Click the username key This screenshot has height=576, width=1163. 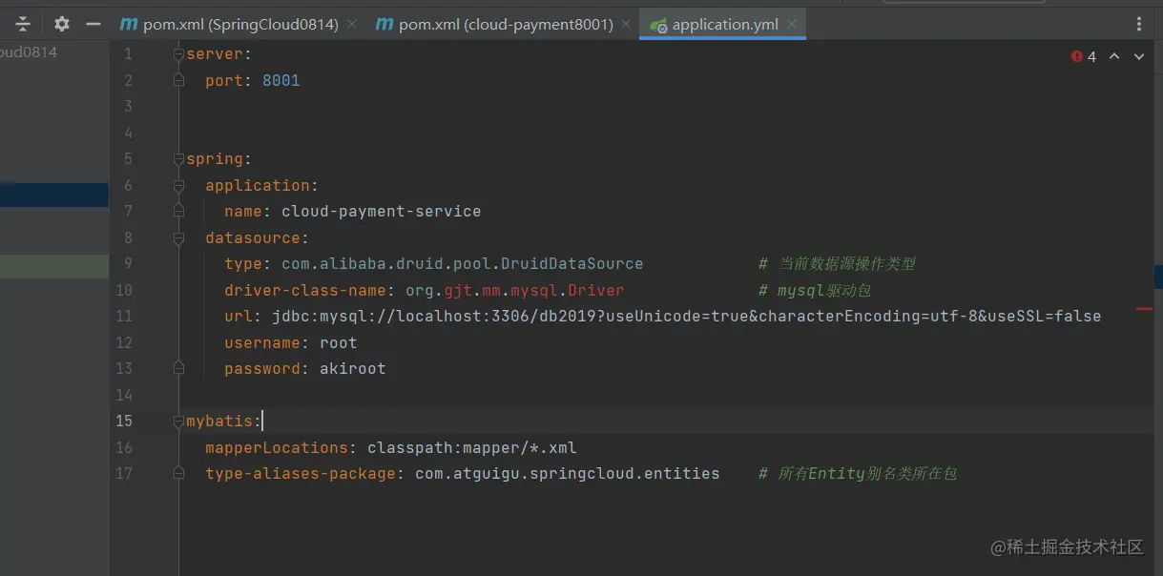tap(262, 342)
